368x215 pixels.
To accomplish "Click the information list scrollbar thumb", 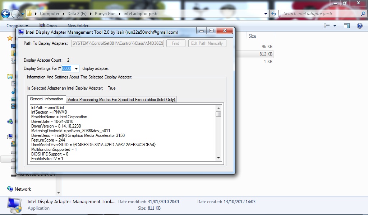I will click(218, 114).
